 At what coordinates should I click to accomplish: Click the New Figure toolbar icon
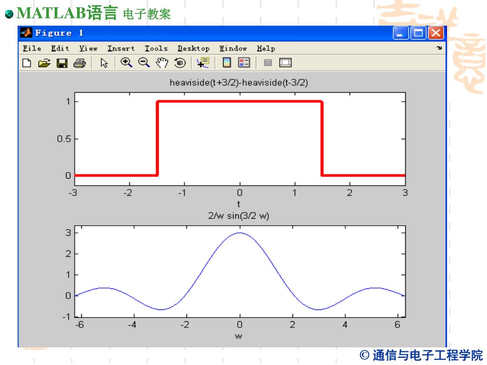[x=27, y=63]
